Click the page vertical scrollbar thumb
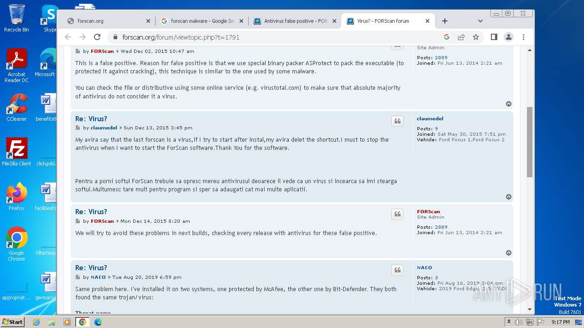 coord(530,142)
